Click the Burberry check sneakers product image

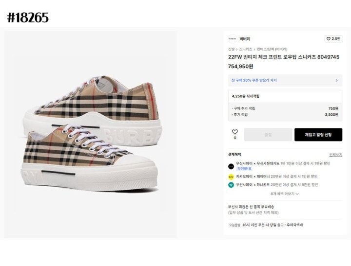point(91,135)
